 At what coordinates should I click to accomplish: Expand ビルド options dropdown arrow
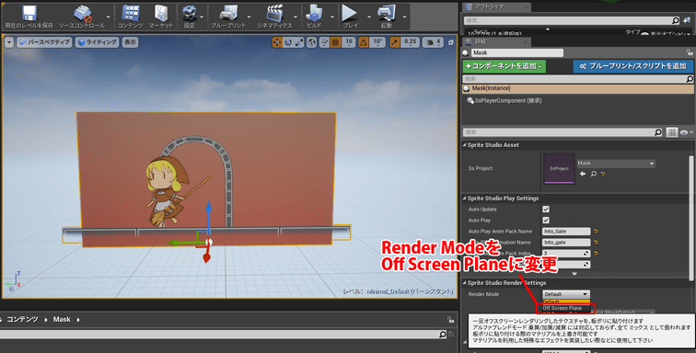click(x=332, y=17)
